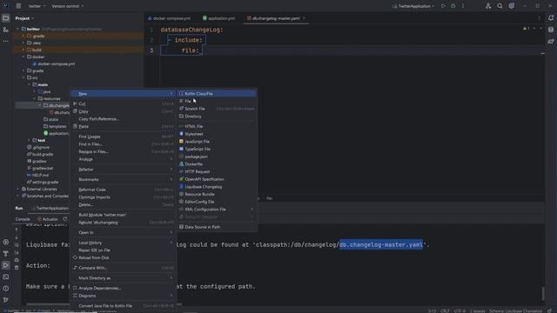Open the Run tool window icon

[x=6, y=265]
